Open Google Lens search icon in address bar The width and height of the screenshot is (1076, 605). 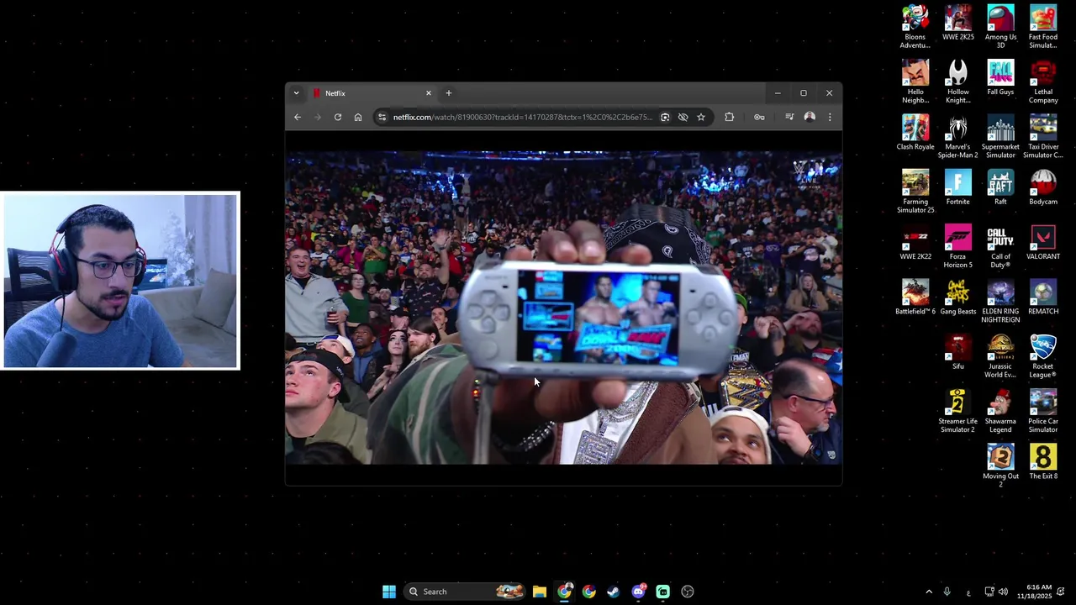click(x=665, y=117)
